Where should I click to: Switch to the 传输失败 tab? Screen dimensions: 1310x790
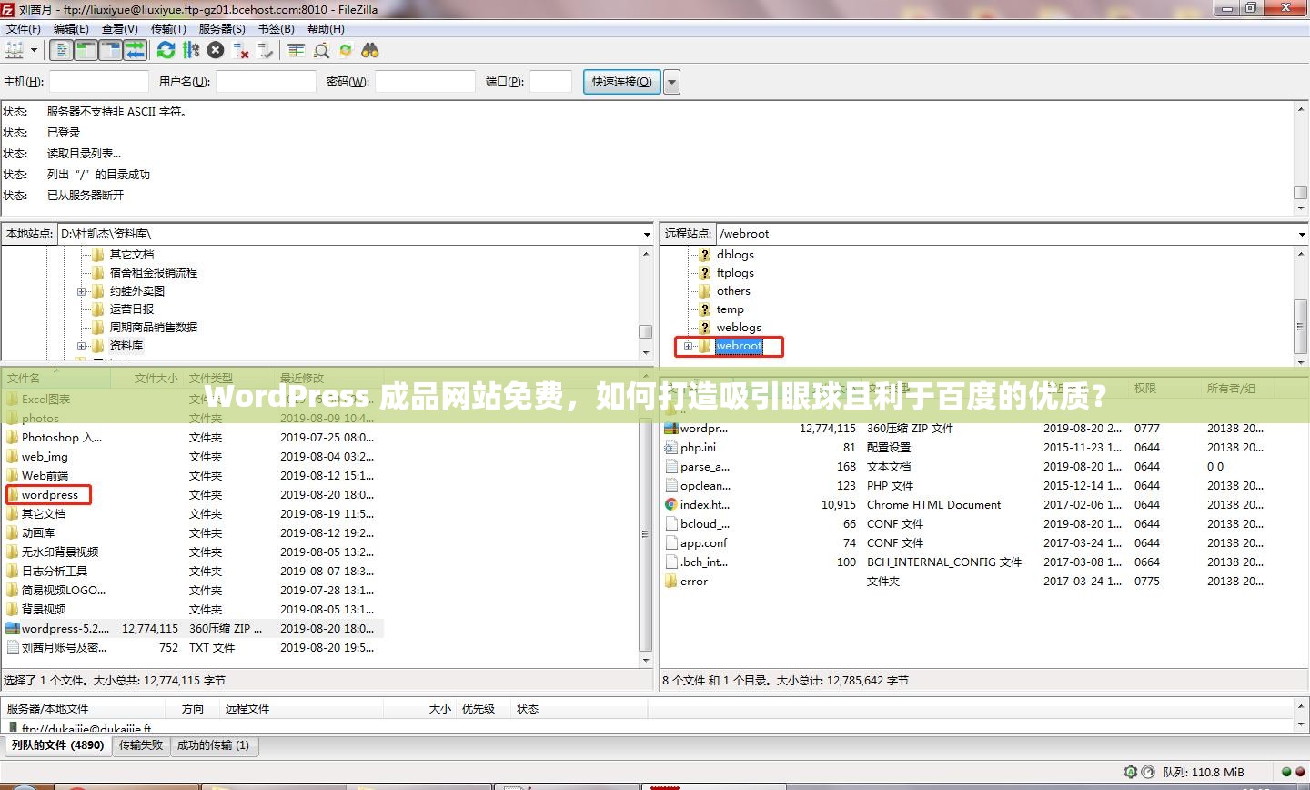(141, 745)
